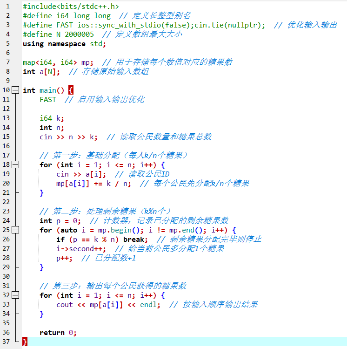Click the comment '读取公民ID' on line 19
Viewport: 347px width, 349px height.
pyautogui.click(x=149, y=174)
